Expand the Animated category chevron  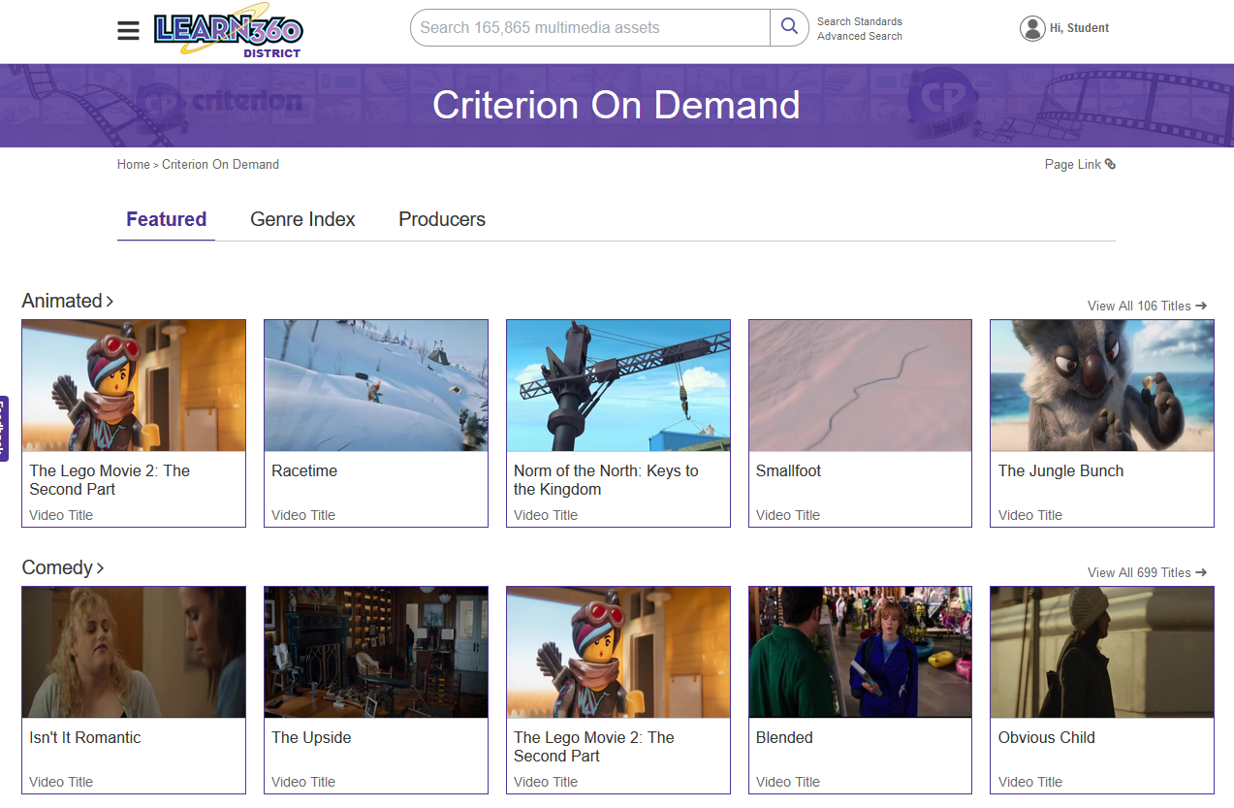point(110,302)
